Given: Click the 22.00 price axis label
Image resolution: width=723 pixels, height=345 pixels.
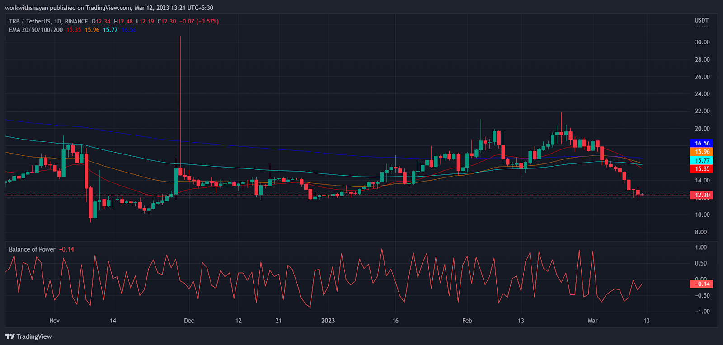Looking at the screenshot, I should 702,111.
